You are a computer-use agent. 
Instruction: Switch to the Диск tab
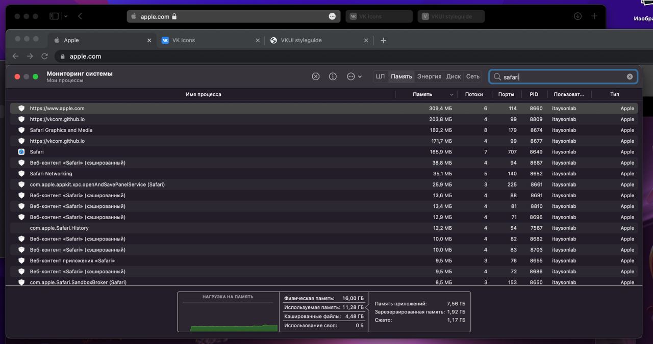(x=454, y=76)
